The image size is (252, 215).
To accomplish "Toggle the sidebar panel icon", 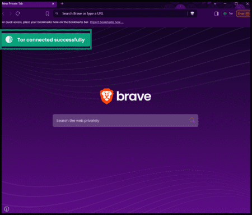I will (x=216, y=13).
